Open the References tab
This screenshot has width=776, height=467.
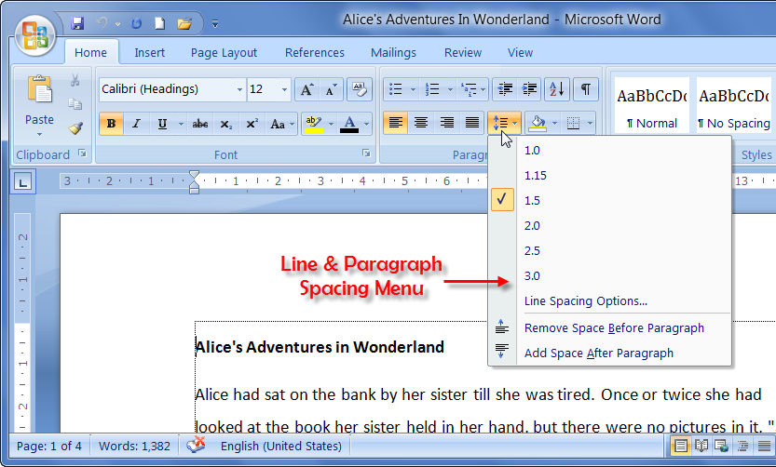pyautogui.click(x=314, y=52)
